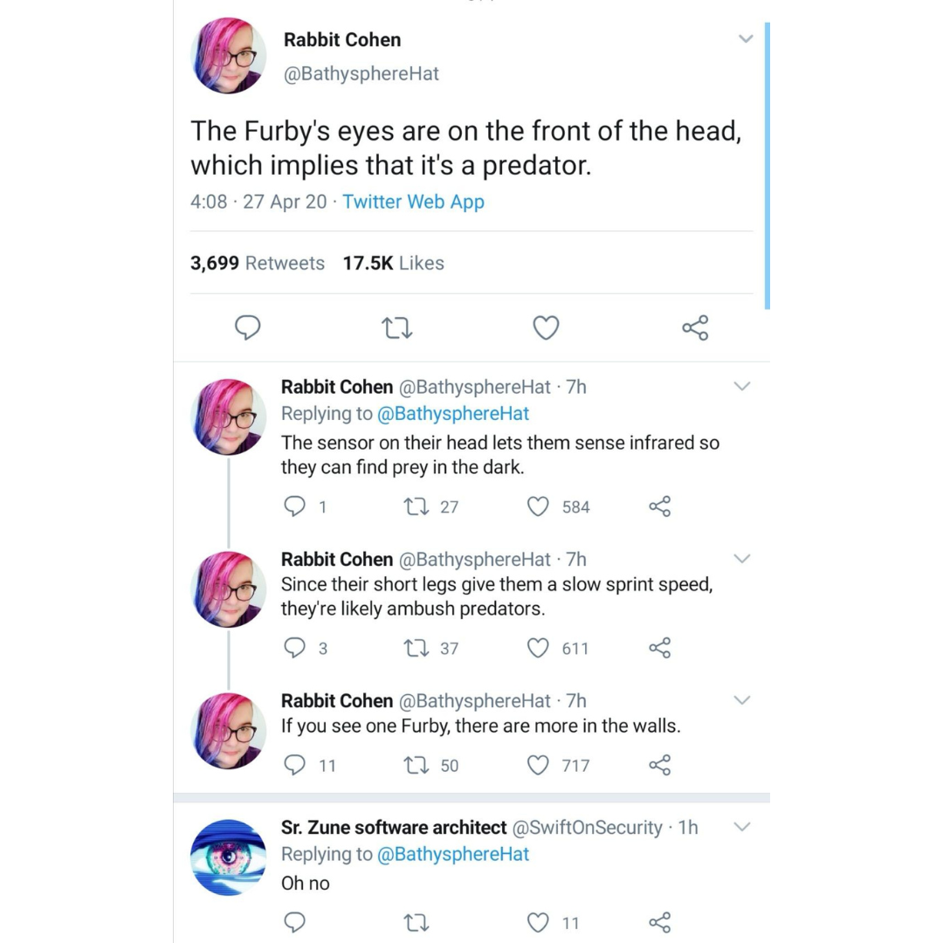Like the infrared sensor tweet

pyautogui.click(x=539, y=506)
